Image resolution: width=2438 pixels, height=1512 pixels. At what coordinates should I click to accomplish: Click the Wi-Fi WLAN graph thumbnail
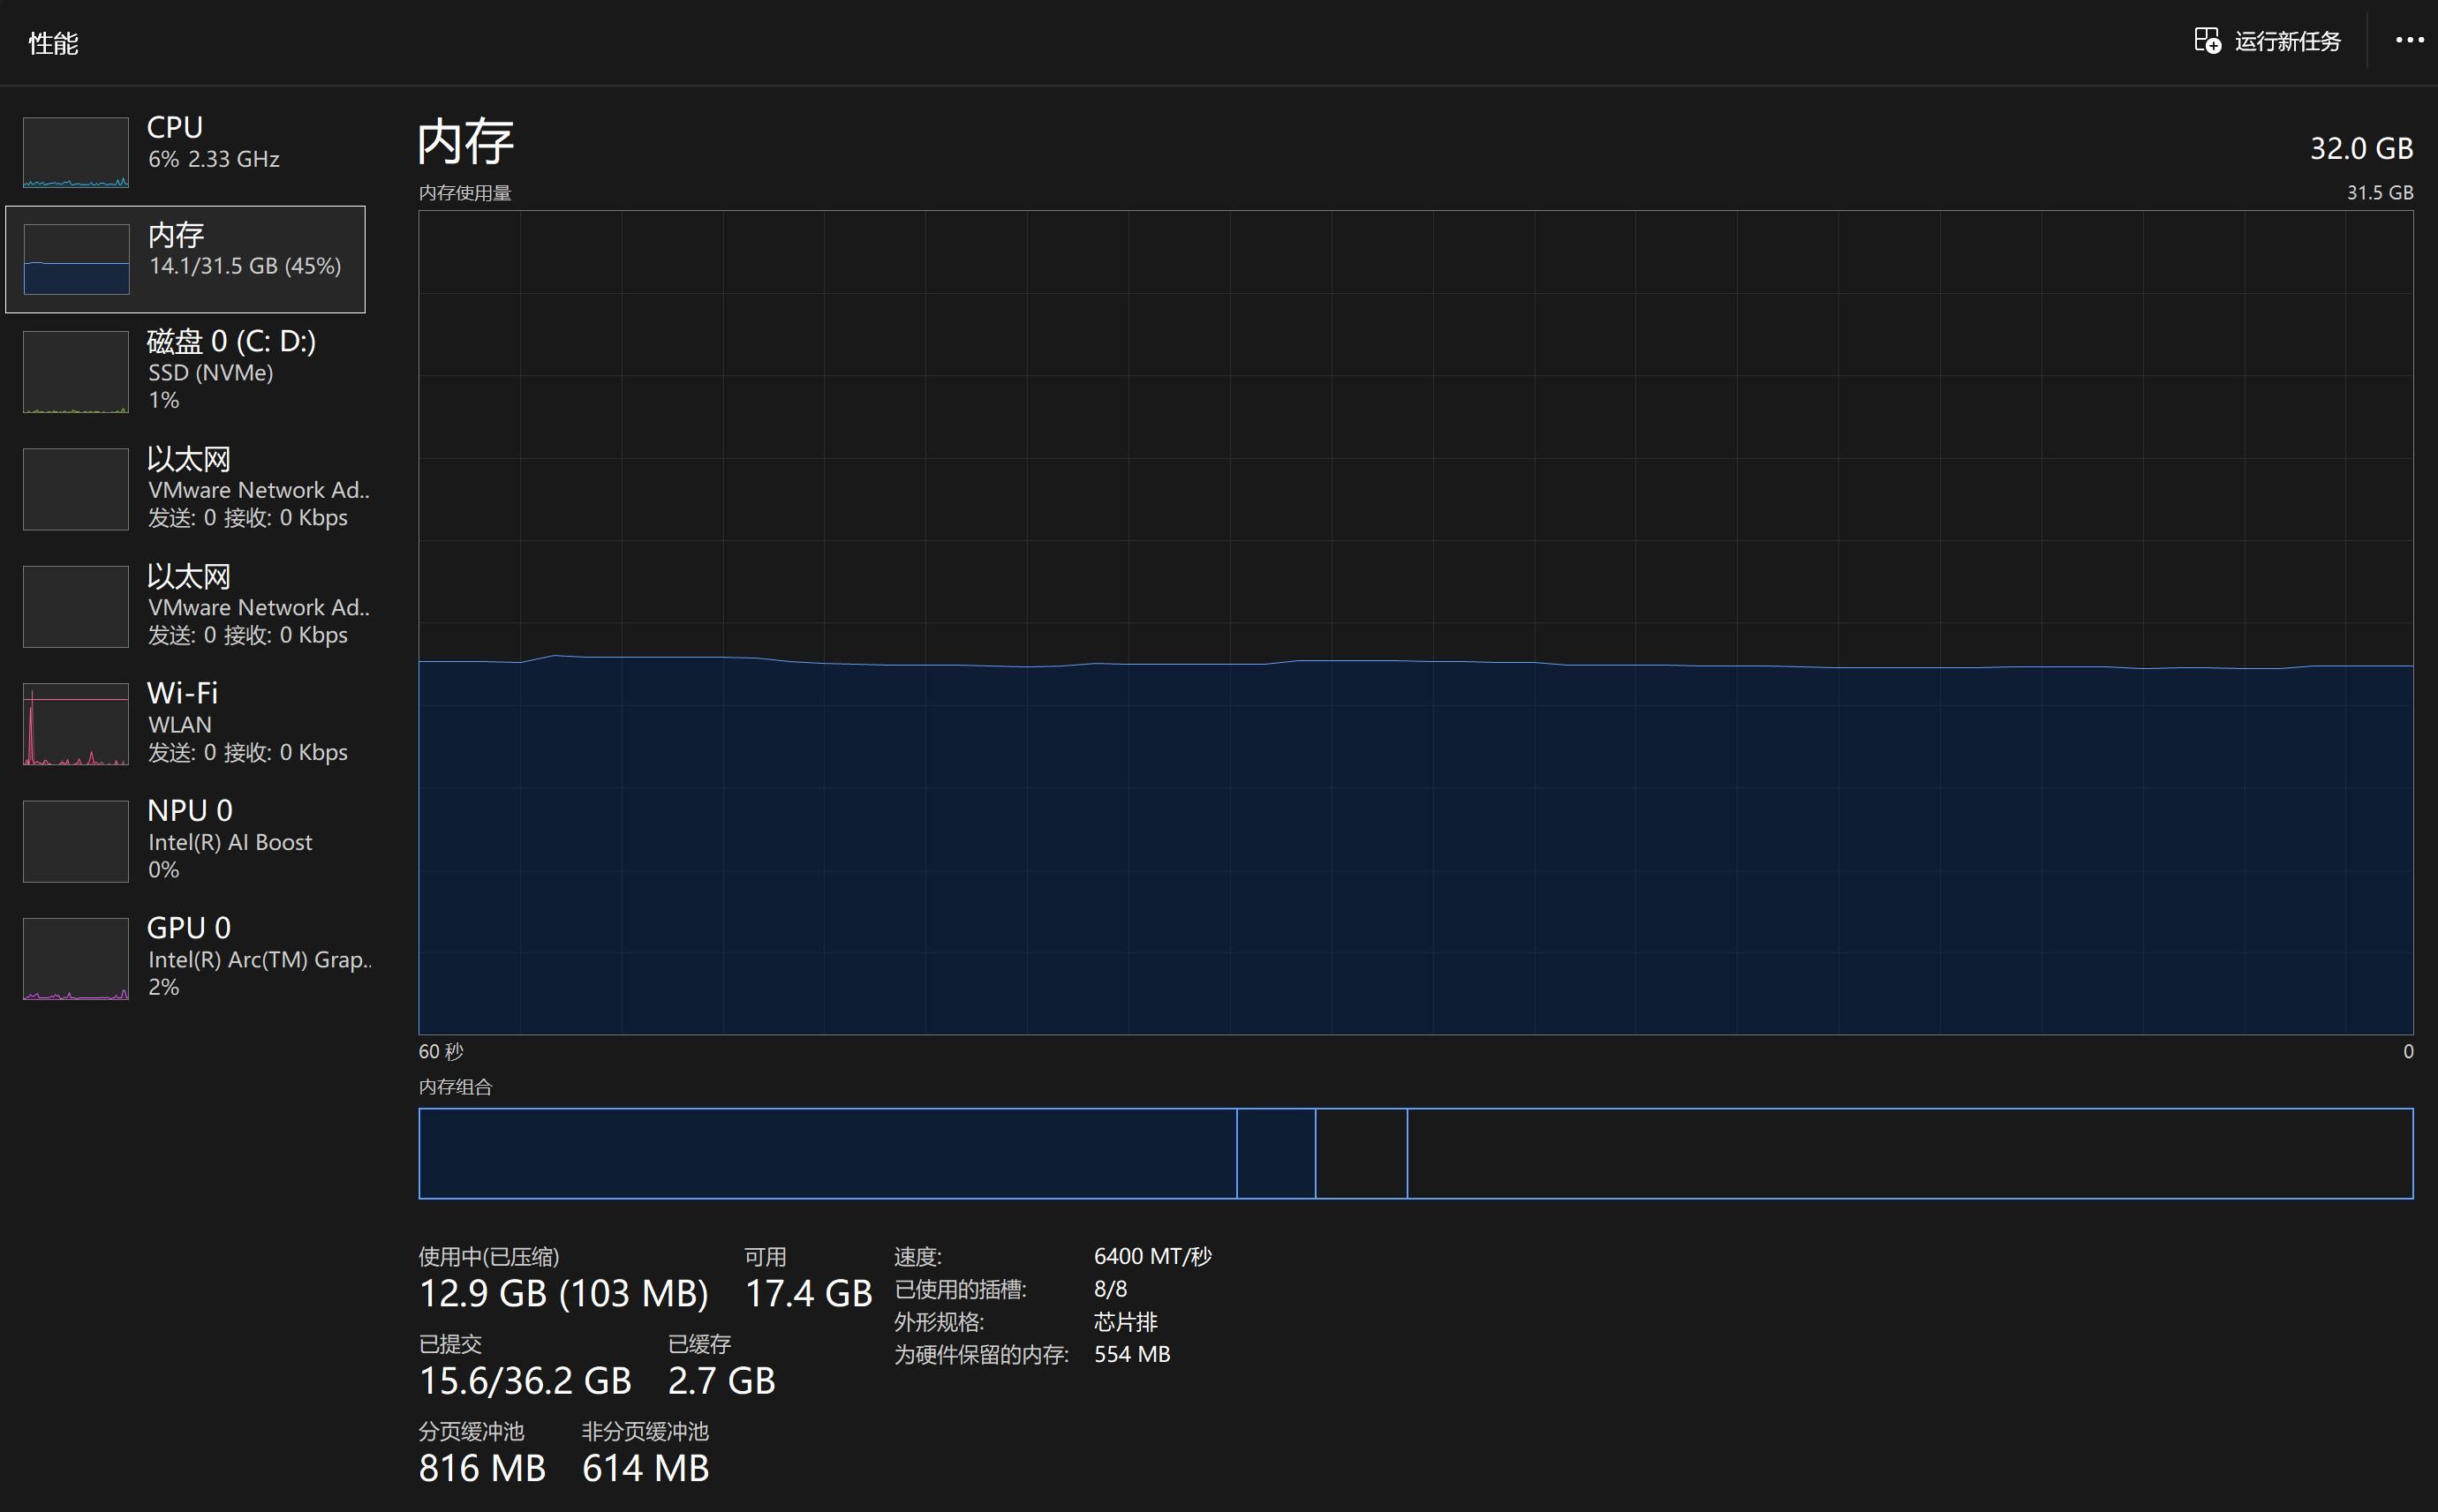(x=76, y=724)
